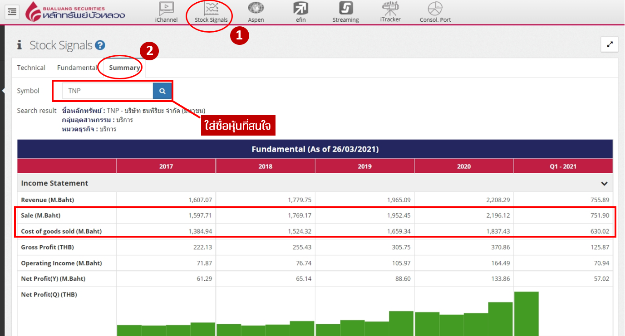625x336 pixels.
Task: Click the Sale (M.Baht) row label
Action: [41, 215]
